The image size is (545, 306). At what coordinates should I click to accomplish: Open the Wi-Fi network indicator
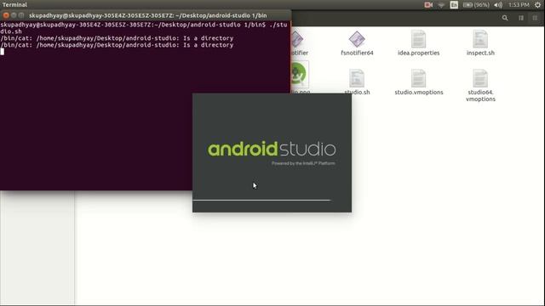(x=441, y=5)
